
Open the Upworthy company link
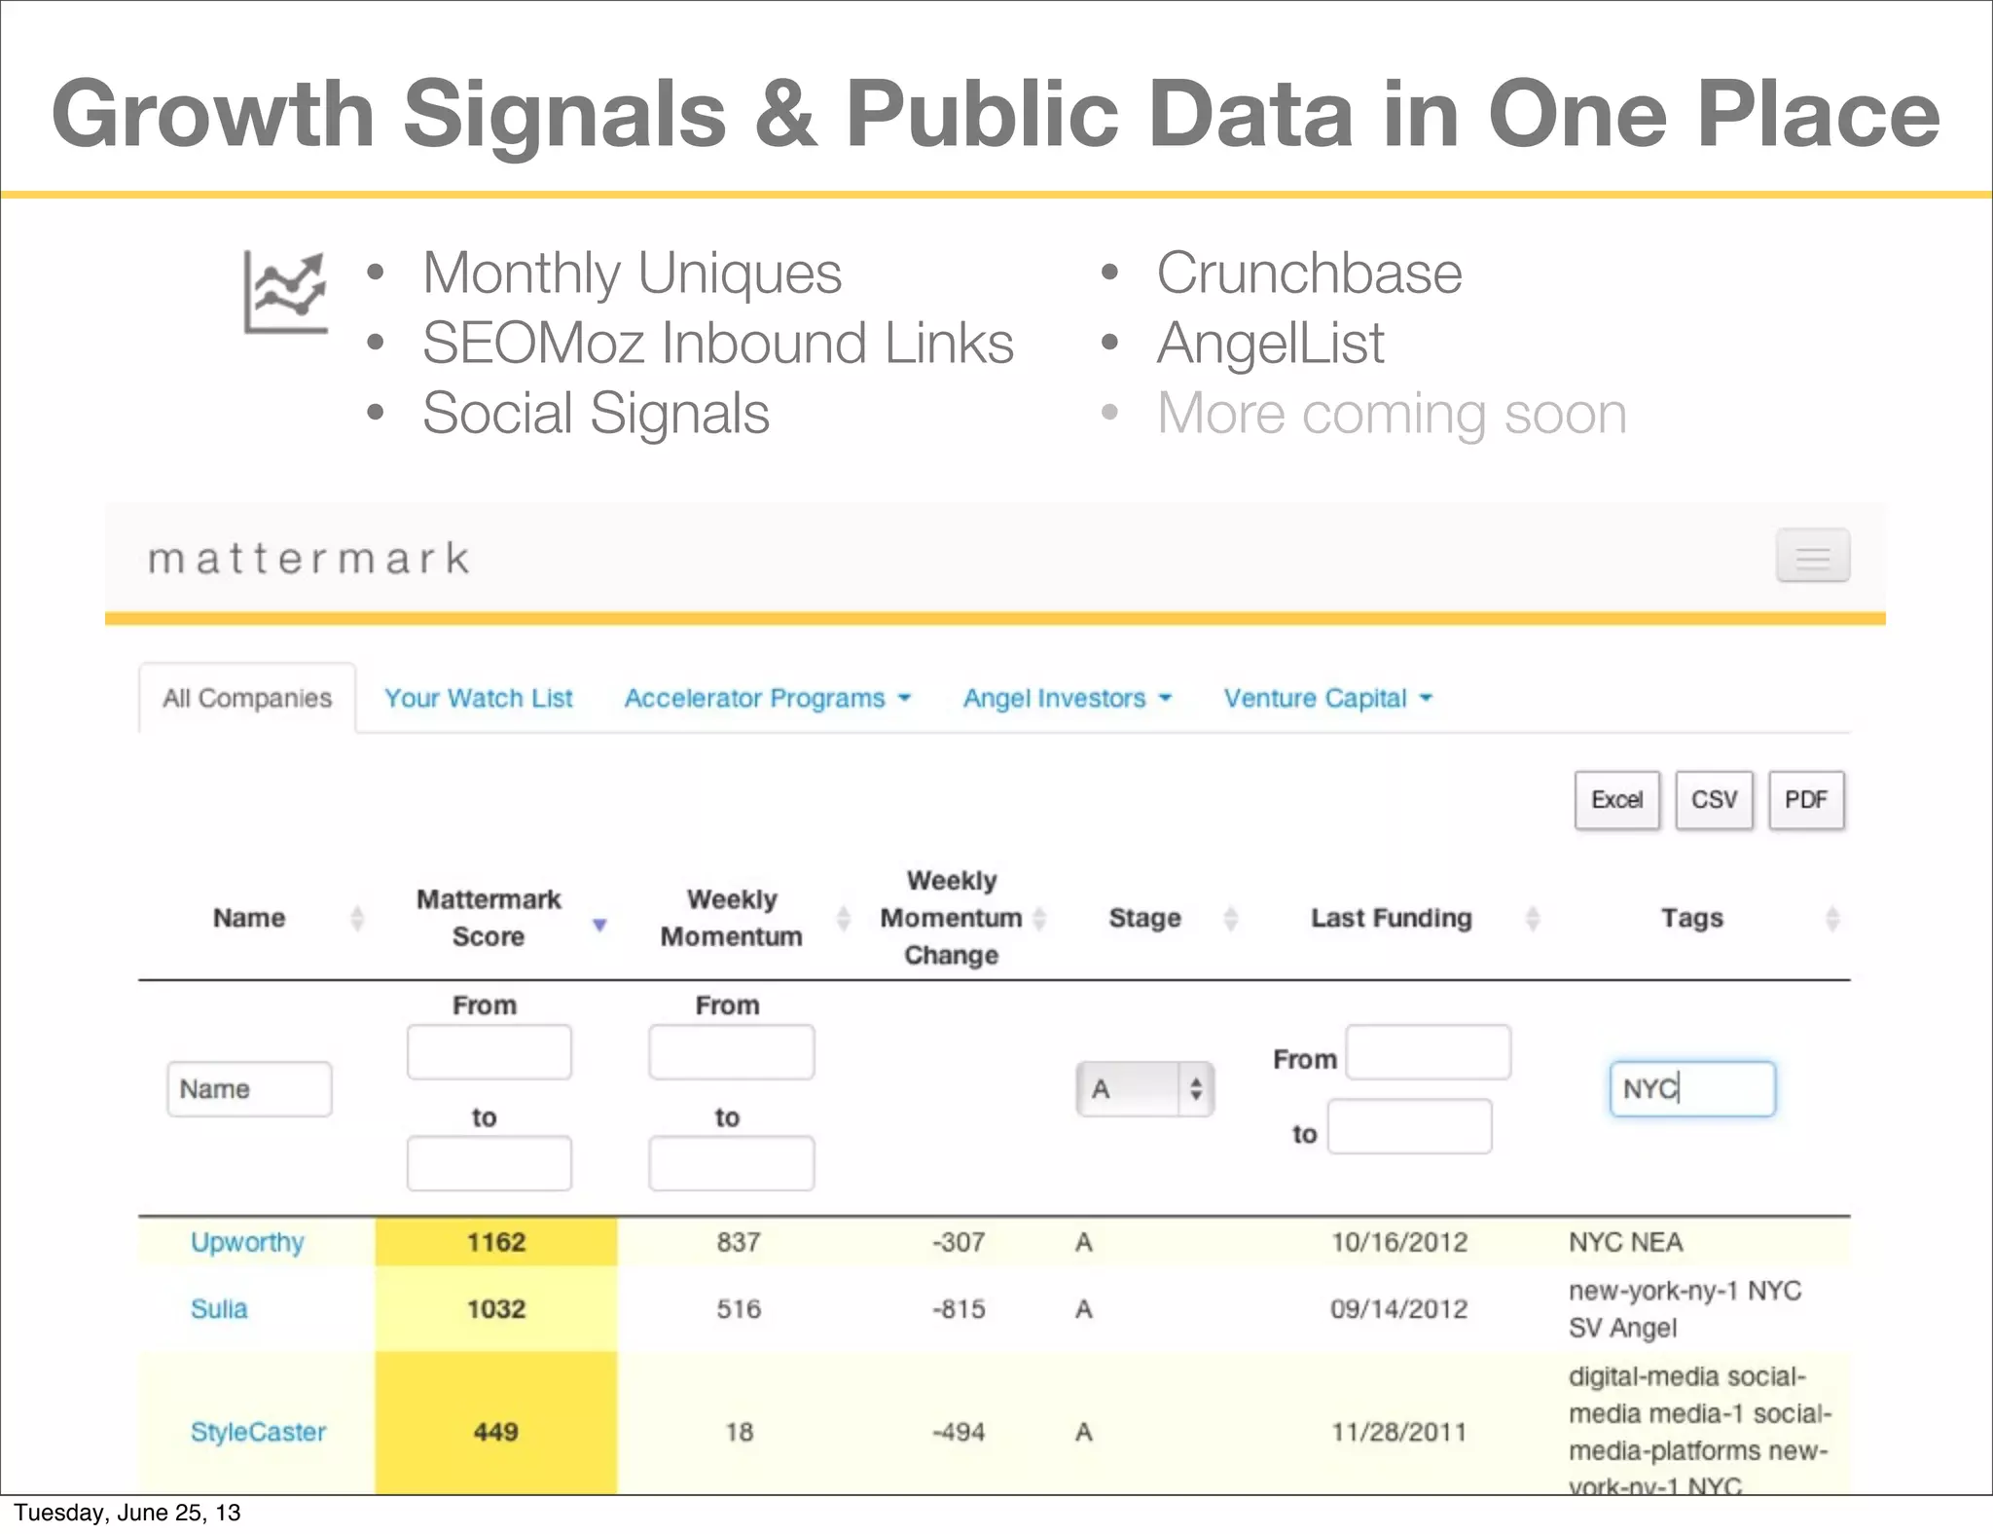coord(247,1242)
